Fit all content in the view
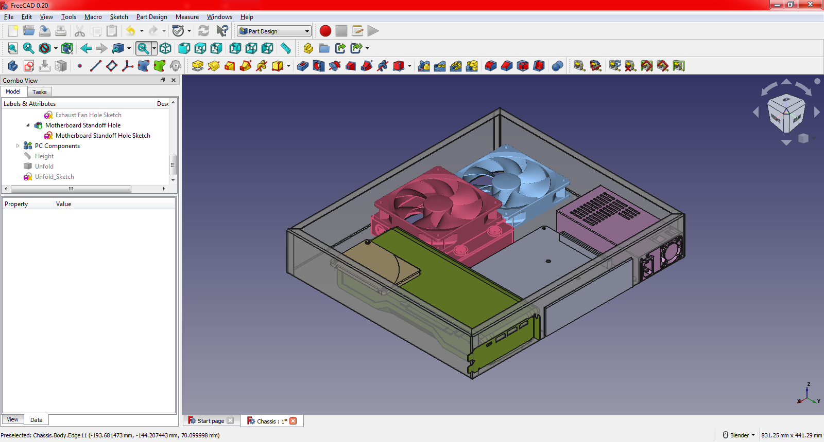The width and height of the screenshot is (824, 442). [13, 48]
